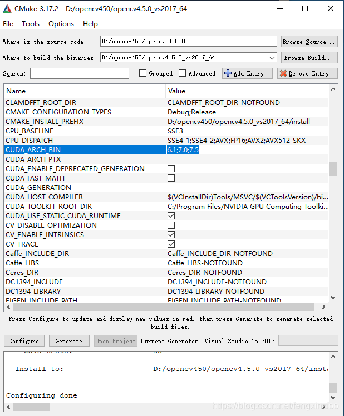
Task: Open the Help menu
Action: (x=90, y=24)
